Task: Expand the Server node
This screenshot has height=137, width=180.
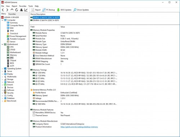Action: point(2,71)
